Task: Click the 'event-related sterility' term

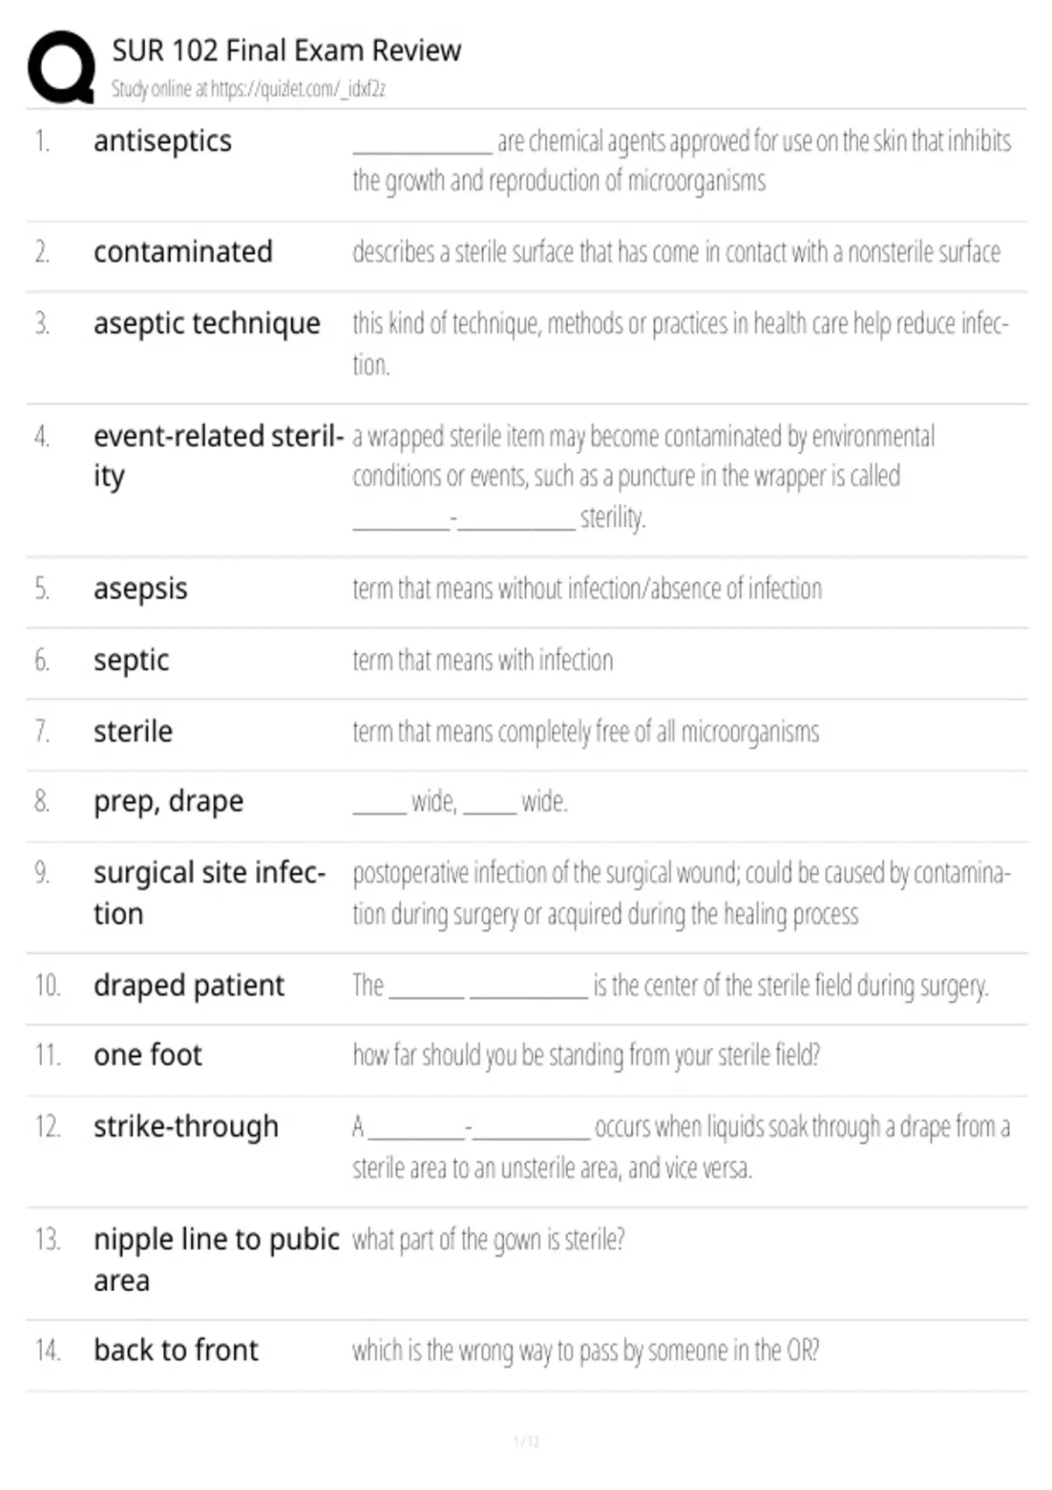Action: [x=218, y=456]
